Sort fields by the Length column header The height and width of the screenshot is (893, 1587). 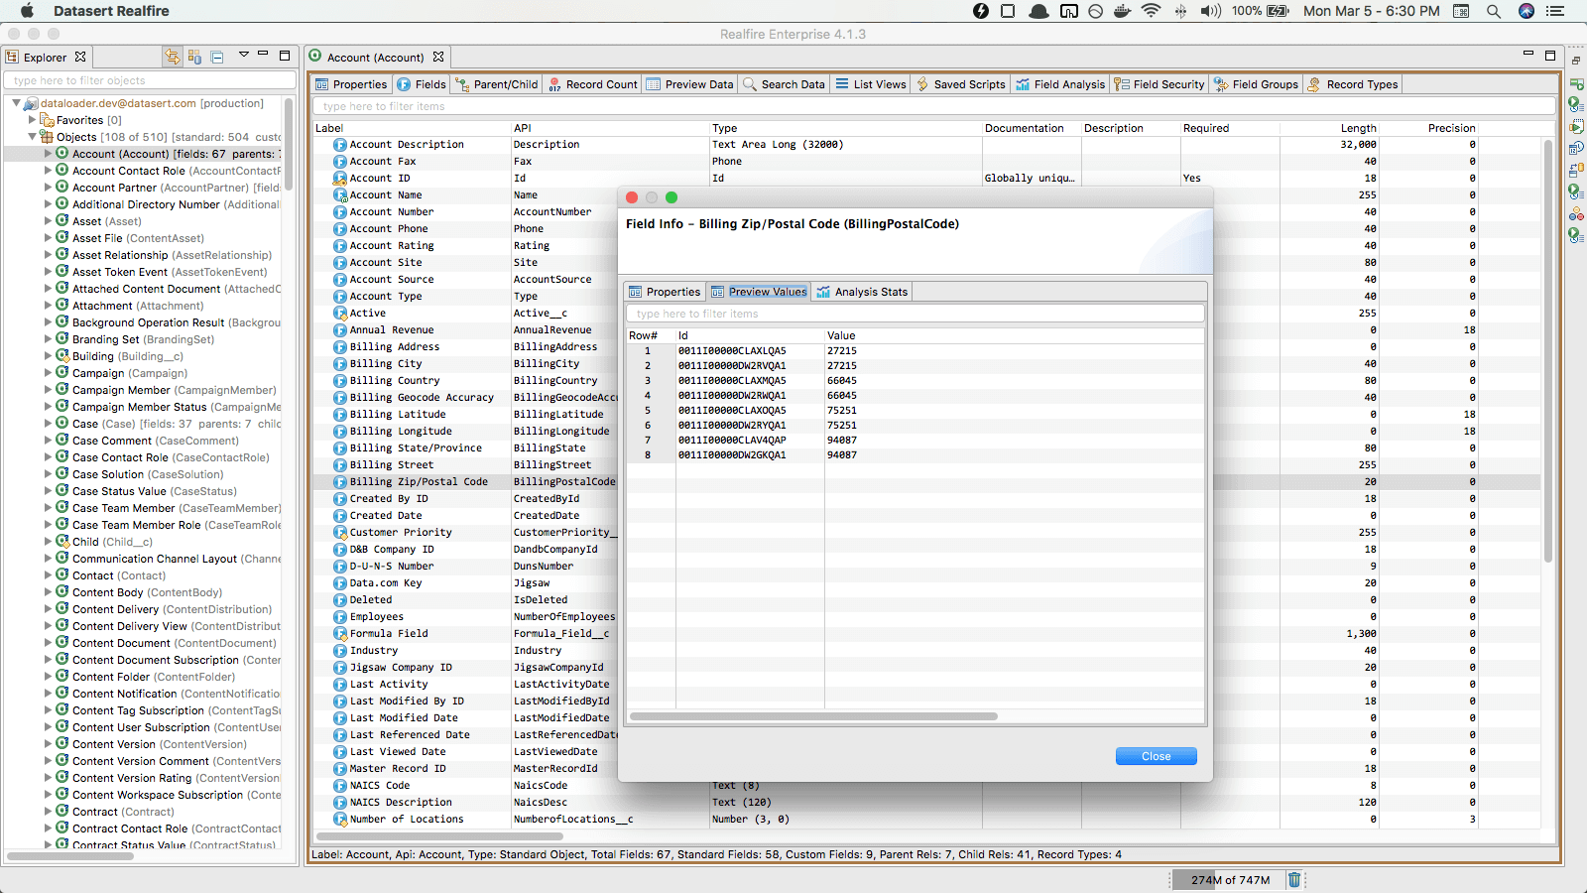click(x=1329, y=128)
